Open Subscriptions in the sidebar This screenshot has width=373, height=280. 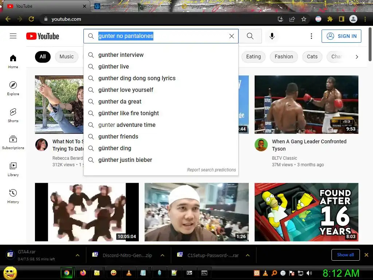(13, 143)
